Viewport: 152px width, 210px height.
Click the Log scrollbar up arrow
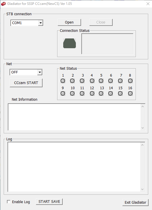click(x=142, y=145)
